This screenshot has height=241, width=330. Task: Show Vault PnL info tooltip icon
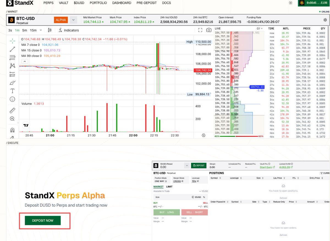point(269,164)
